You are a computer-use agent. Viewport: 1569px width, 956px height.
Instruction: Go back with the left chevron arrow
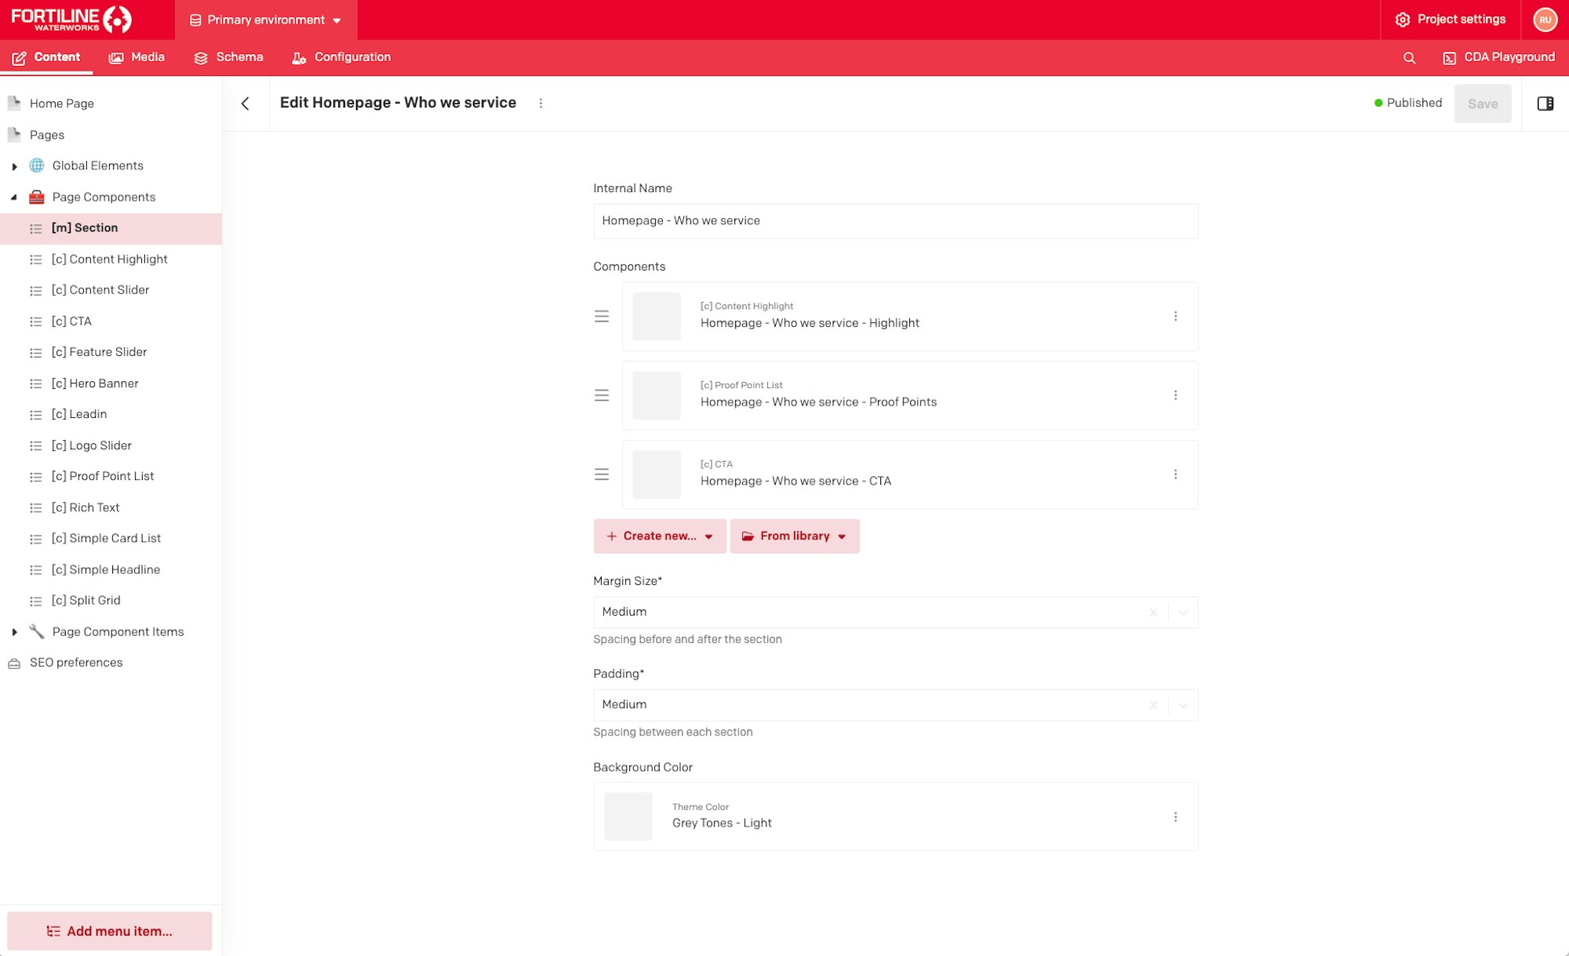pyautogui.click(x=246, y=104)
